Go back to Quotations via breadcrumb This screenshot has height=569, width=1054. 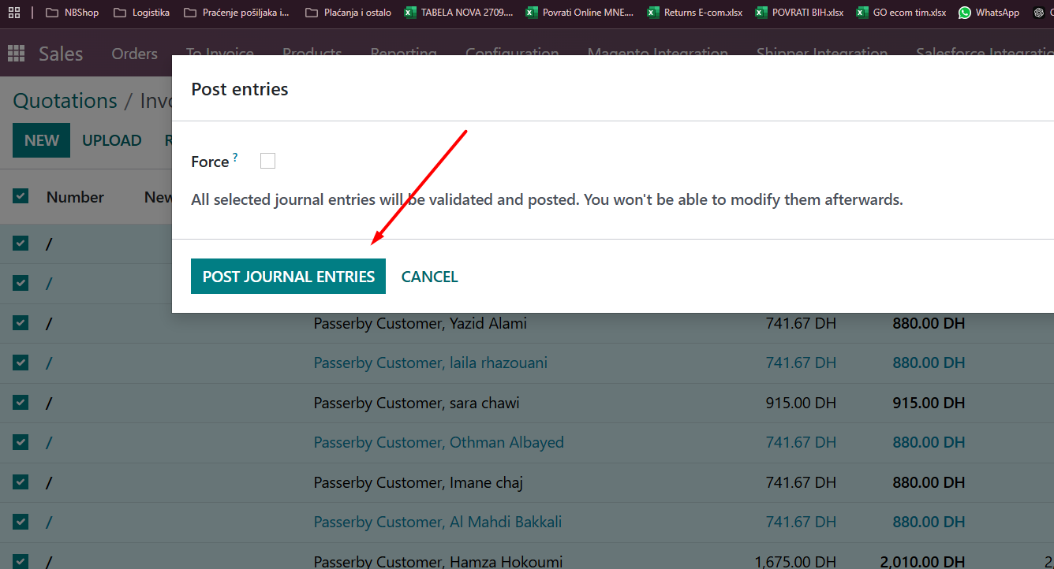coord(65,101)
